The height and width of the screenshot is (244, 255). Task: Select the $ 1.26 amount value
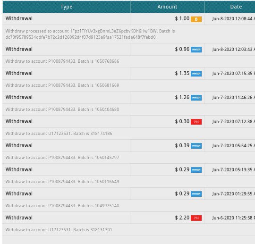pyautogui.click(x=182, y=97)
